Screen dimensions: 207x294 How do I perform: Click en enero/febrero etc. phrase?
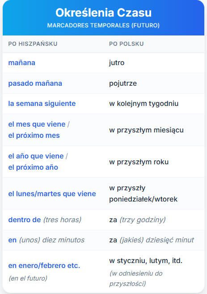tap(44, 266)
